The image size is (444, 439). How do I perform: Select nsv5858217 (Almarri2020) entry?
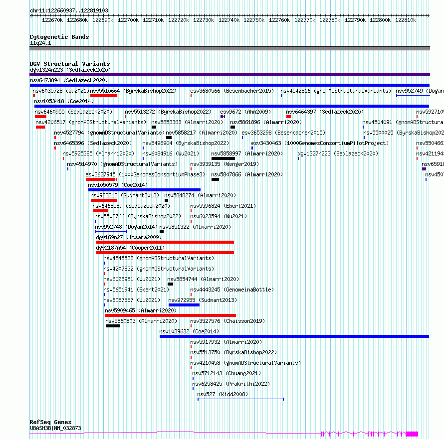click(x=202, y=133)
